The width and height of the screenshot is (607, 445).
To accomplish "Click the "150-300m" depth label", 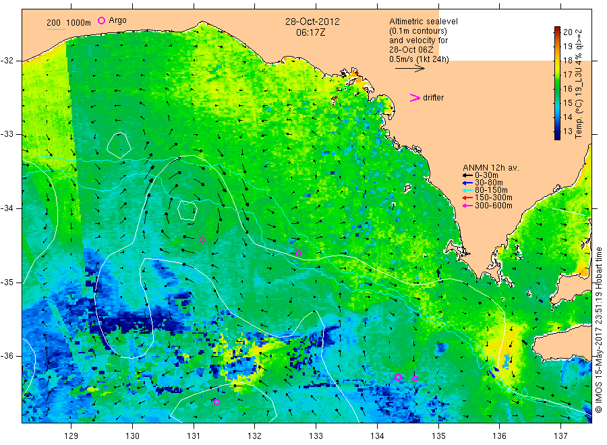I will tap(493, 198).
